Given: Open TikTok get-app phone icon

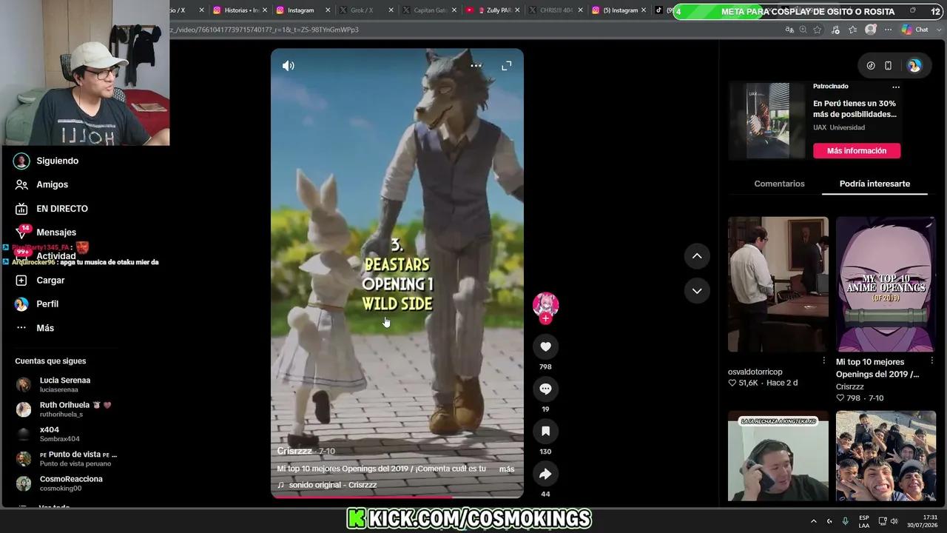Looking at the screenshot, I should [888, 66].
